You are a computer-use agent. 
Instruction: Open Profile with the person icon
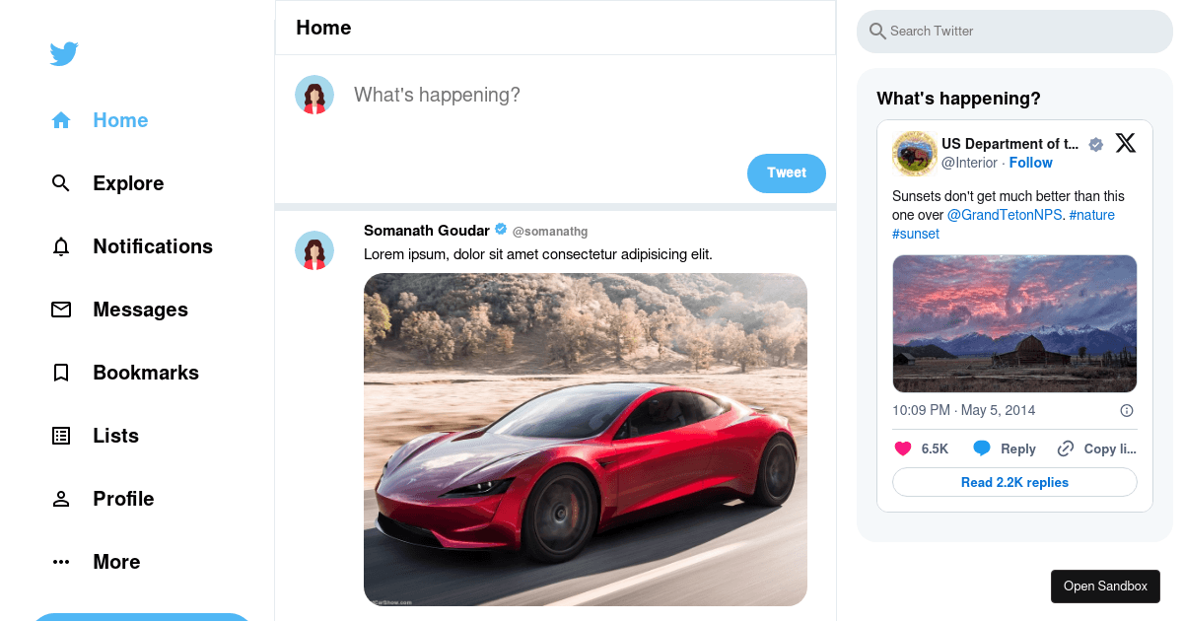tap(60, 498)
